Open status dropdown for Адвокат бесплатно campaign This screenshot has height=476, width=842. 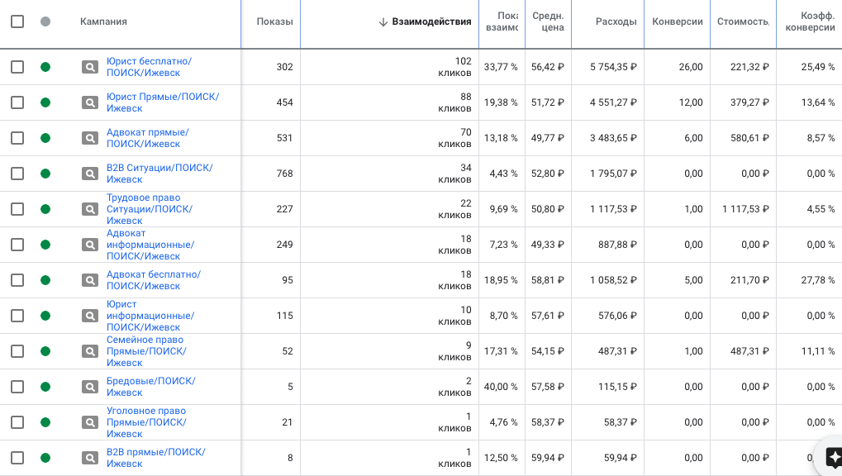point(45,280)
